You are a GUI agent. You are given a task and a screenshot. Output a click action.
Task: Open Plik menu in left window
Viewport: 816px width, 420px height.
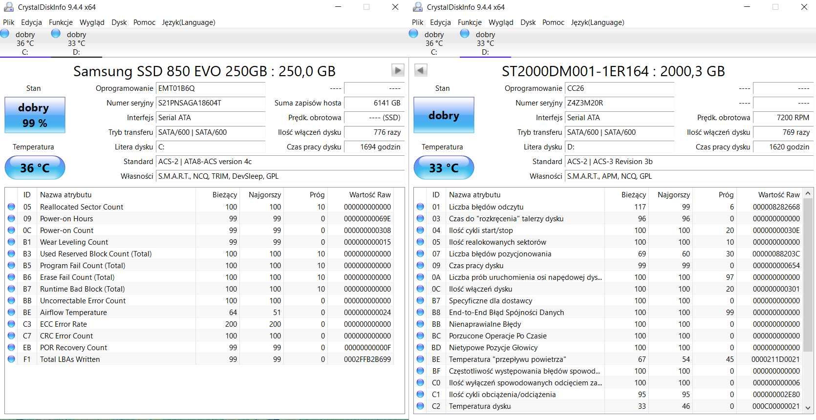[x=9, y=22]
